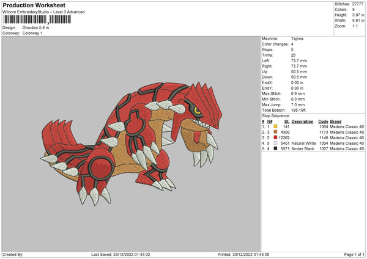Select the orange-brown thread swatch for code 1173
The height and width of the screenshot is (259, 367).
[x=275, y=132]
